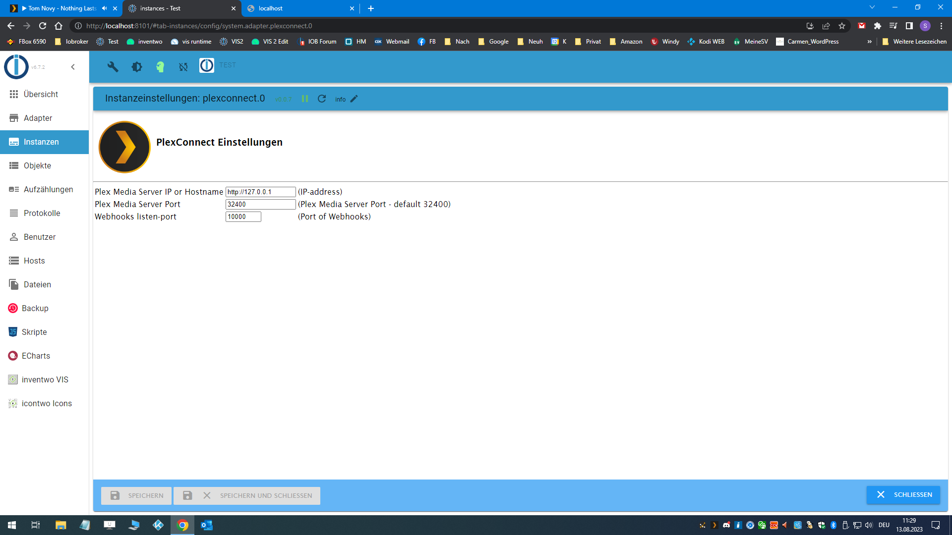Open Dateien in the sidebar
Screen dimensions: 952x535
45,284
